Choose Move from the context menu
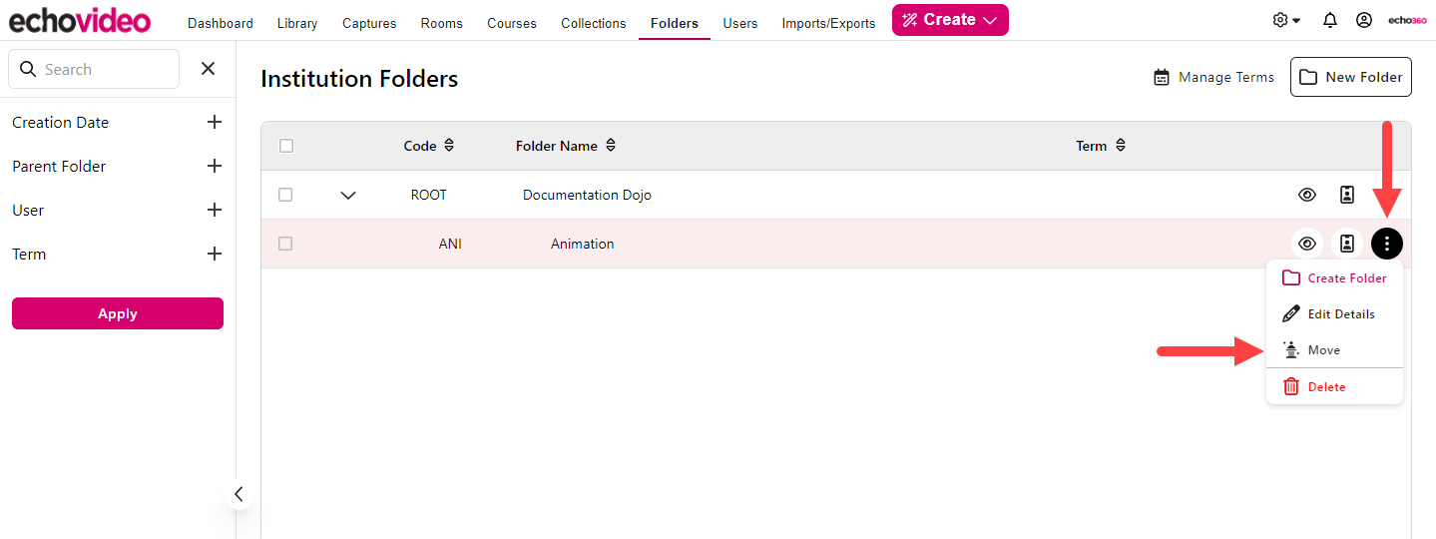1436x539 pixels. pos(1334,350)
